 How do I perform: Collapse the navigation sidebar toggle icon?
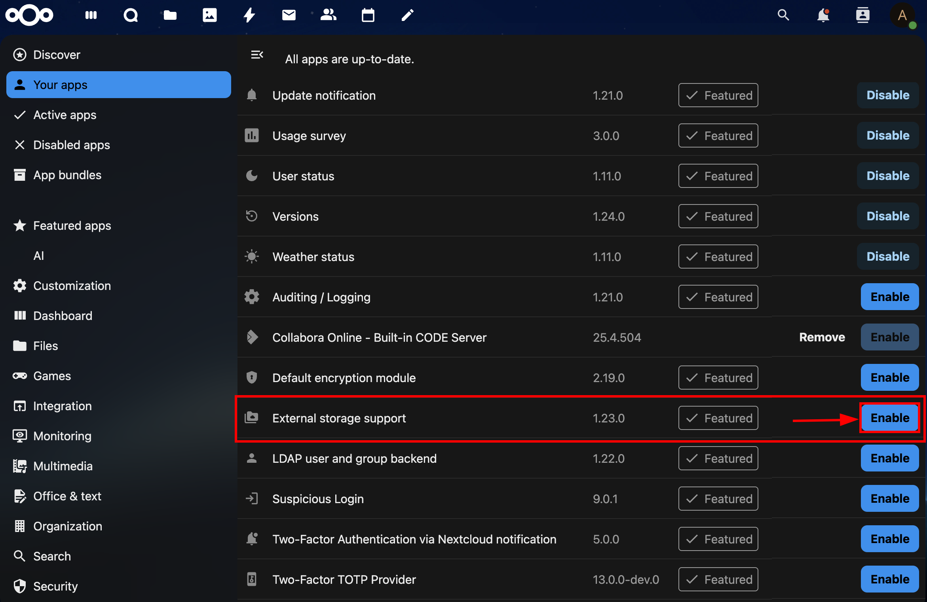(x=257, y=55)
